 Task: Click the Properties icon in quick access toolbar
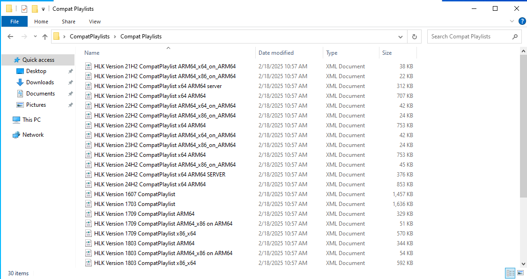click(24, 9)
